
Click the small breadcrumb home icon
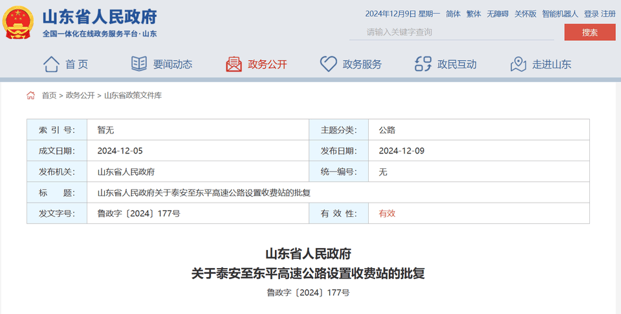pos(31,95)
